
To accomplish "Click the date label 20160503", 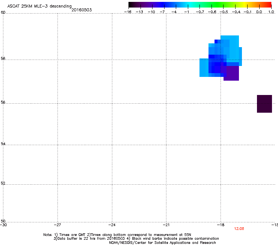I will click(82, 10).
